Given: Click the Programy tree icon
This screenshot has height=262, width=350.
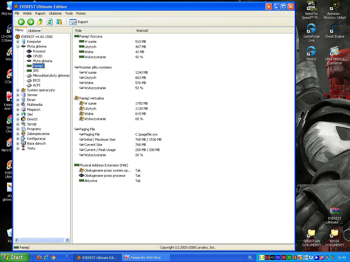Looking at the screenshot, I should 23,129.
